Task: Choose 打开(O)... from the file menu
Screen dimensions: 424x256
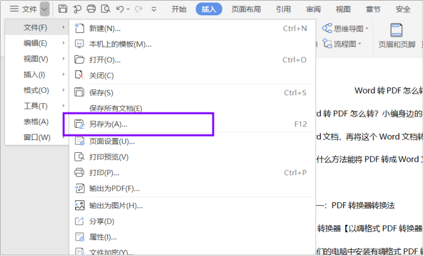Action: (192, 59)
